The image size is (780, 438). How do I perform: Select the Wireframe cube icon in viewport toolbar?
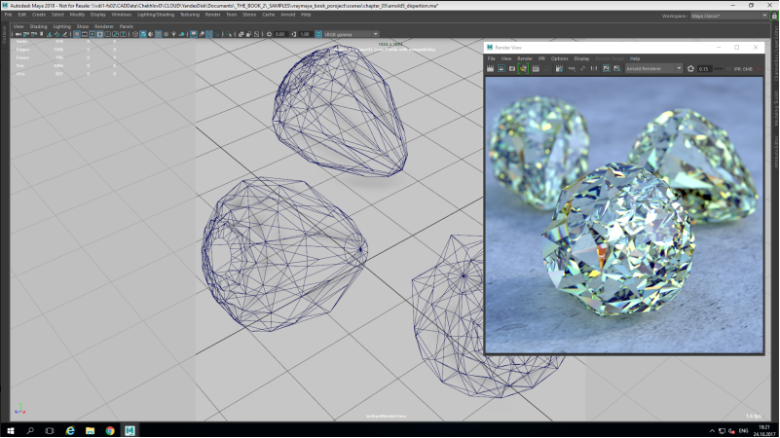point(135,34)
